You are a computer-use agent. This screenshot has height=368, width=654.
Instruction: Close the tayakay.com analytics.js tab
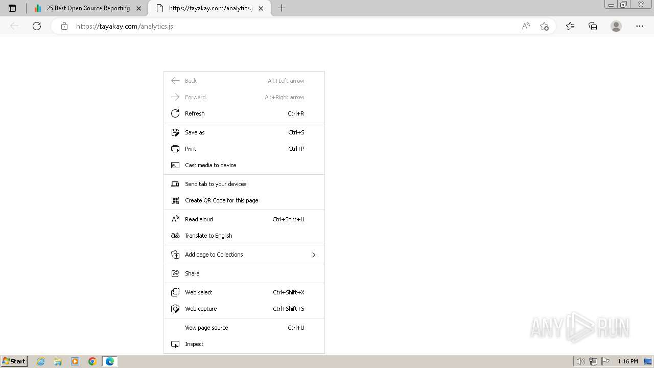(x=261, y=8)
